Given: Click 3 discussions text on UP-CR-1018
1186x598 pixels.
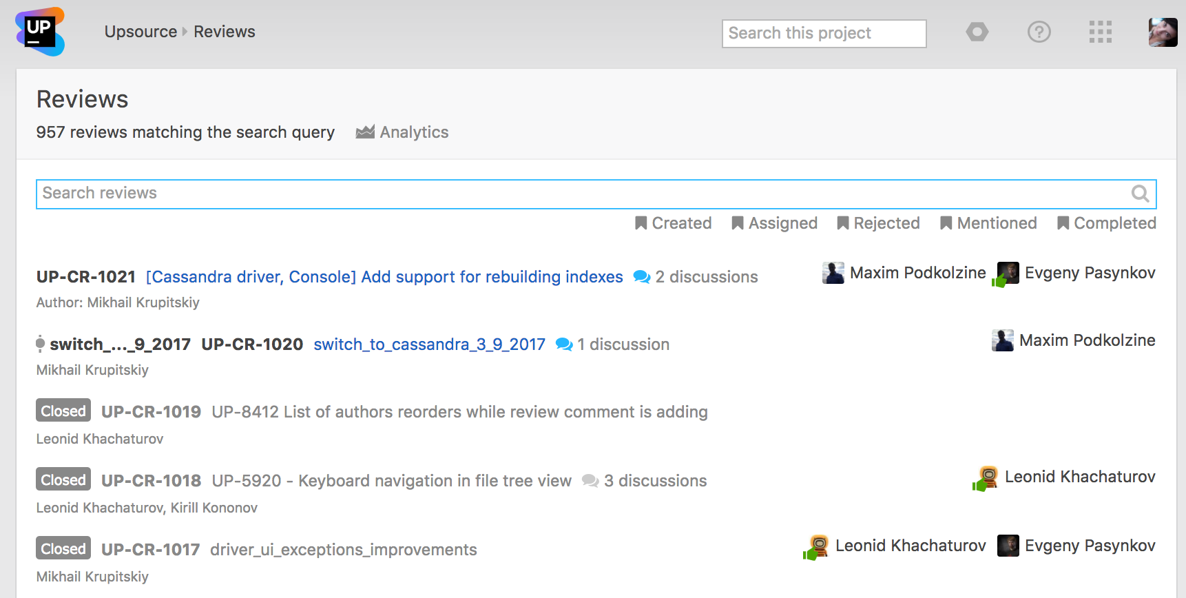Looking at the screenshot, I should pyautogui.click(x=656, y=481).
